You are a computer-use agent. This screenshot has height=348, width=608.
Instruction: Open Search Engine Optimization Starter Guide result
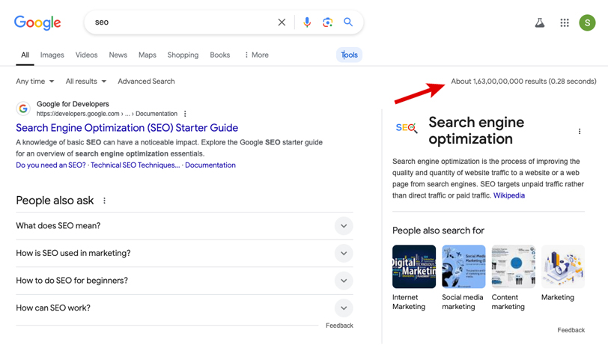coord(127,128)
